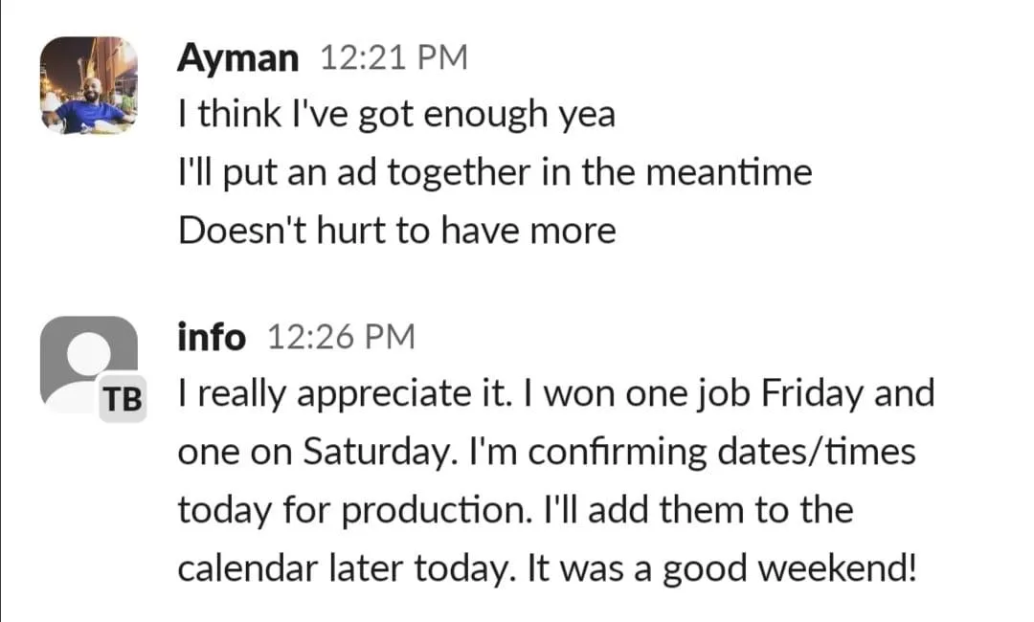Open Ayman's profile photo avatar
1034x622 pixels.
click(x=89, y=86)
